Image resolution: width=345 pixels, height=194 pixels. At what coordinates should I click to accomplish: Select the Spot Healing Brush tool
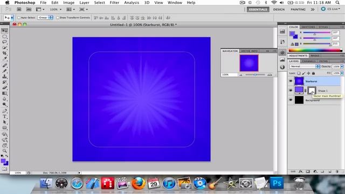(5, 65)
